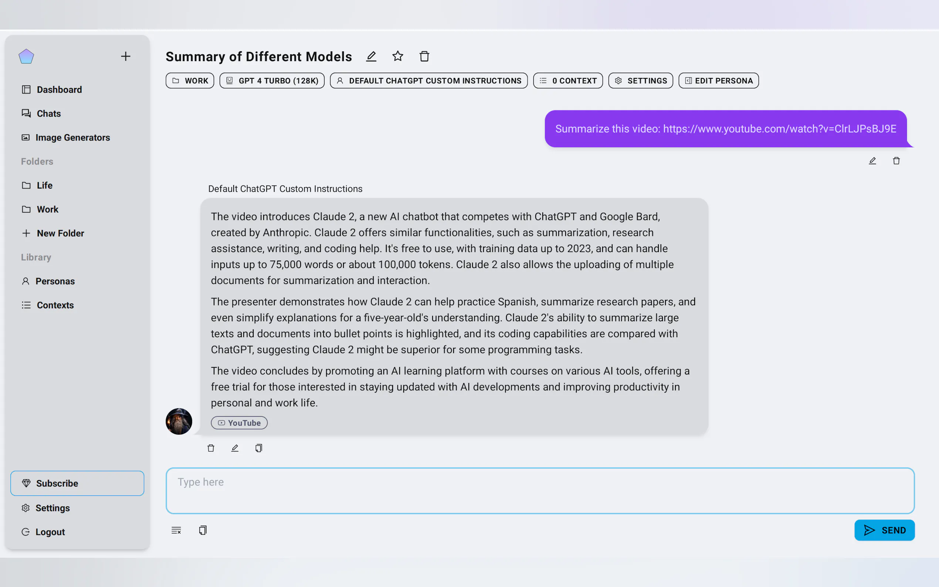939x587 pixels.
Task: Copy the AI response to clipboard
Action: click(258, 448)
